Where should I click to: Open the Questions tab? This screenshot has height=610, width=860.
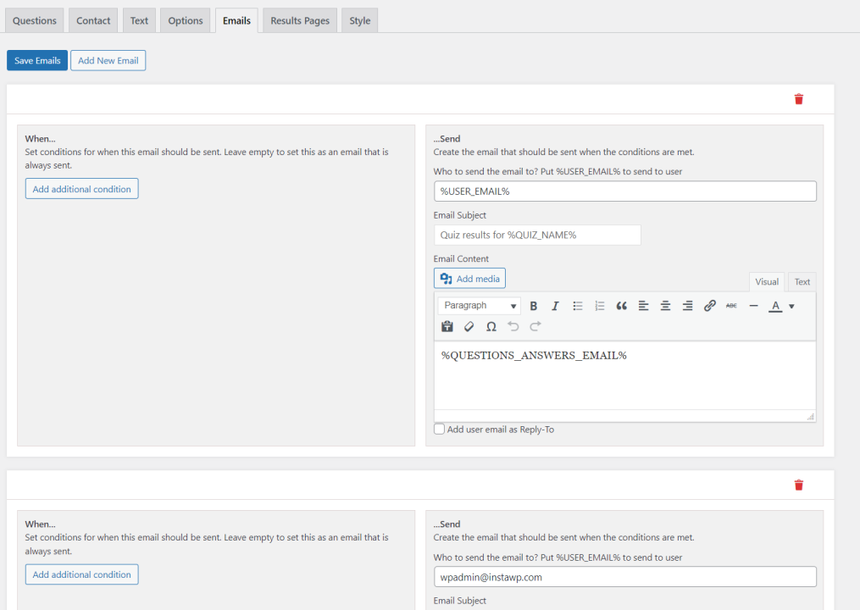pos(34,19)
